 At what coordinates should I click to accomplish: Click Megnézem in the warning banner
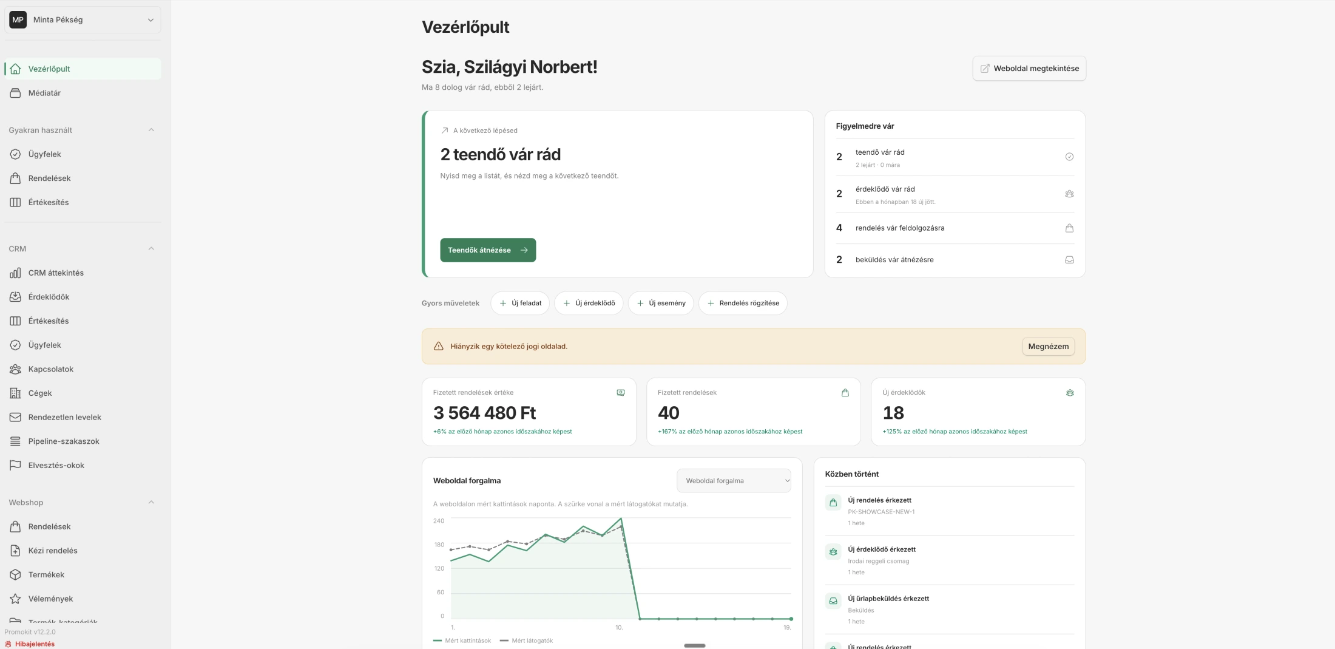[x=1049, y=347]
